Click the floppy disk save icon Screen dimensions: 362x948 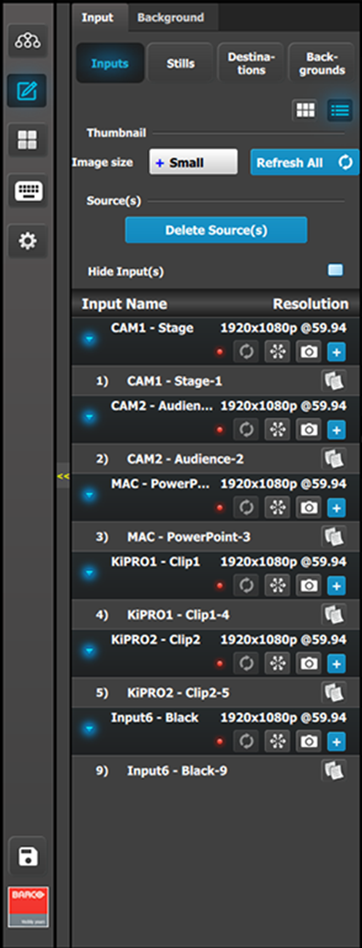28,856
